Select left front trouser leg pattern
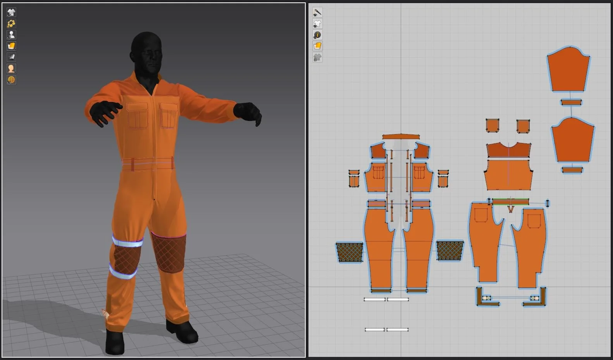Image resolution: width=613 pixels, height=360 pixels. (x=380, y=248)
